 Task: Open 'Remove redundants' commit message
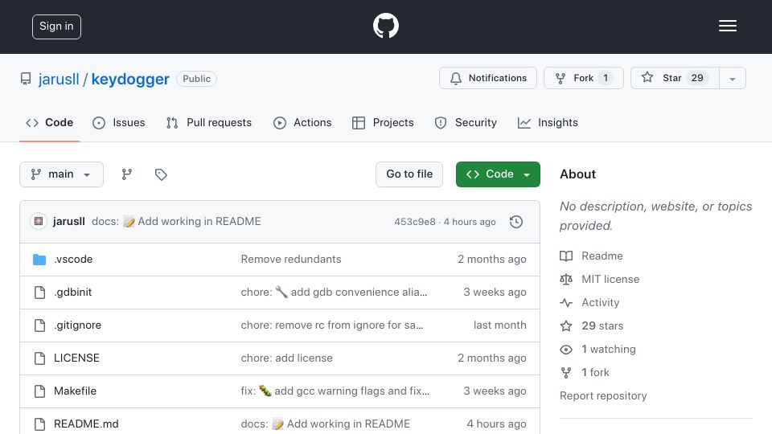point(291,260)
